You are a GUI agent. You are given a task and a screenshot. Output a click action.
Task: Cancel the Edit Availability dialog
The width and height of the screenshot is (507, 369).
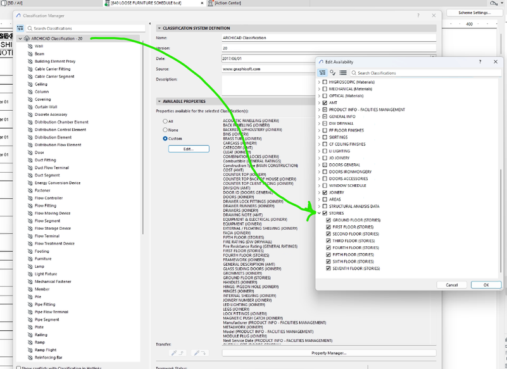[452, 285]
